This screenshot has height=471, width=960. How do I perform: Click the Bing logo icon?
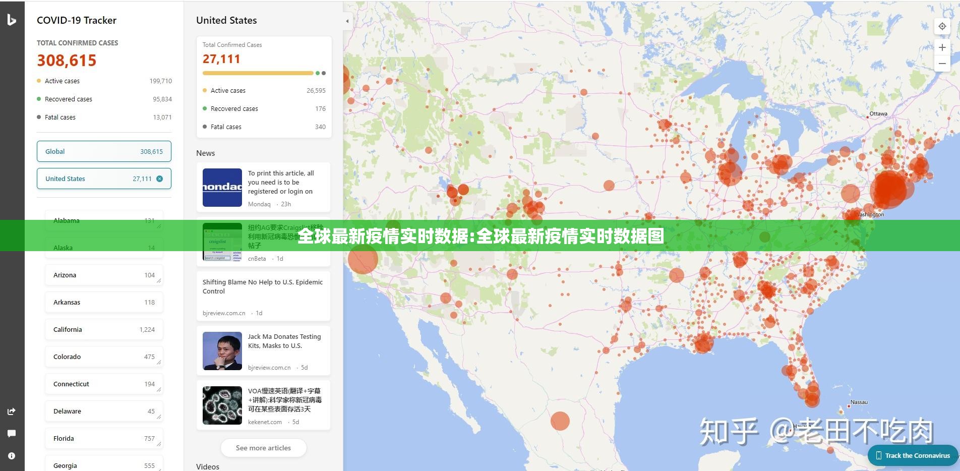pyautogui.click(x=12, y=20)
